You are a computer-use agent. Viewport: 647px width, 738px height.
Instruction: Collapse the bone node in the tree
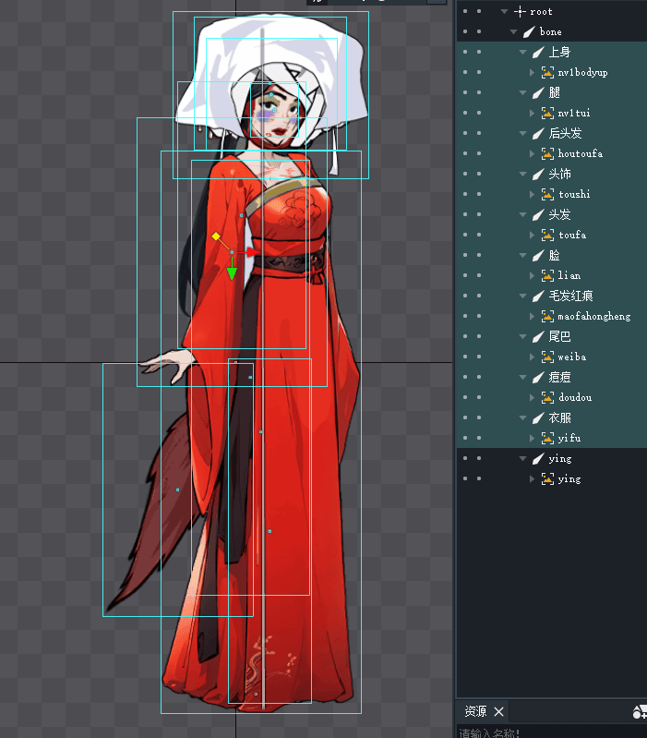tap(514, 31)
